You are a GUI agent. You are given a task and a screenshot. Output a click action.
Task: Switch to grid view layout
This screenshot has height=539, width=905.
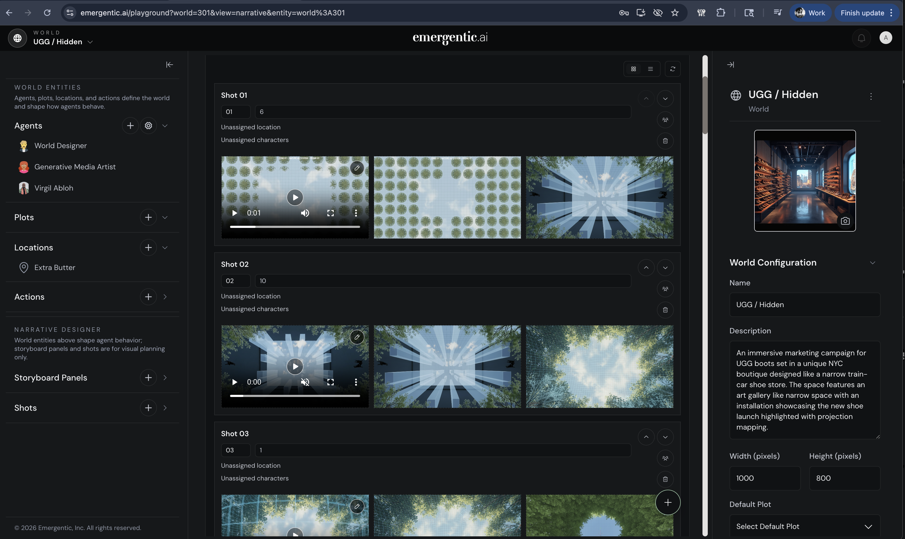633,69
